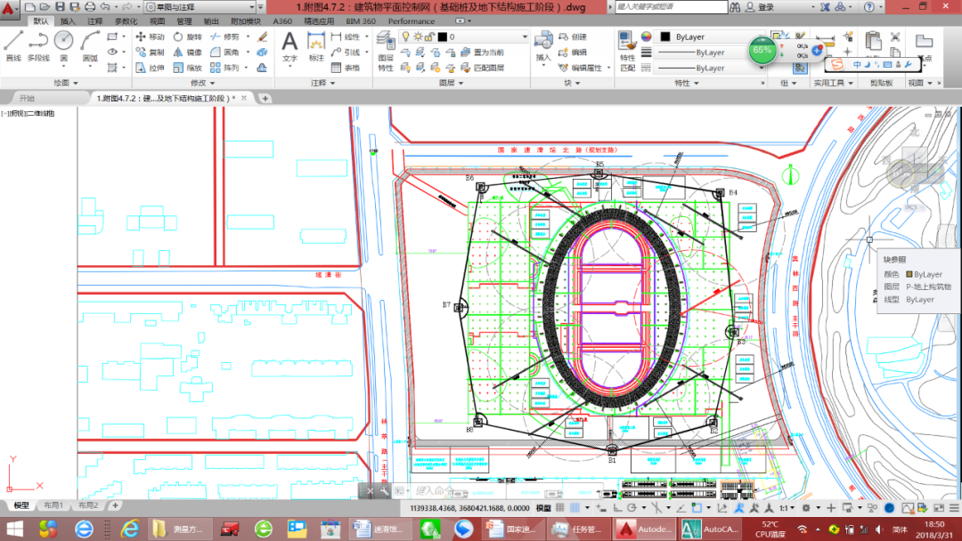Click the Dimension (标注) tool

click(x=316, y=47)
